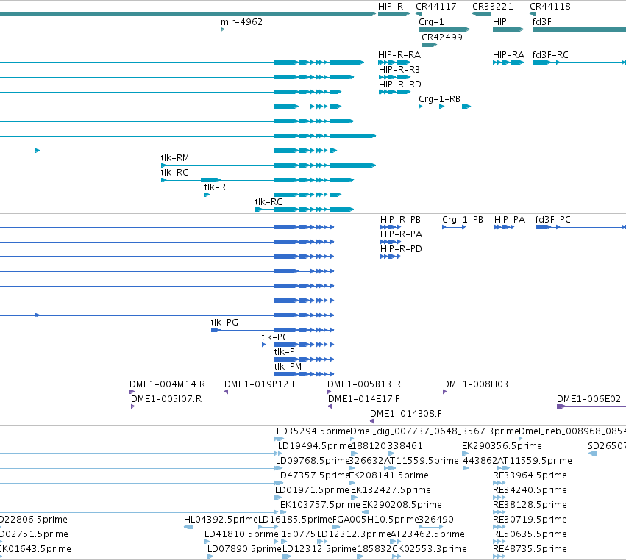Click the tlk-RI transcript label
Image resolution: width=626 pixels, height=560 pixels.
pos(216,187)
